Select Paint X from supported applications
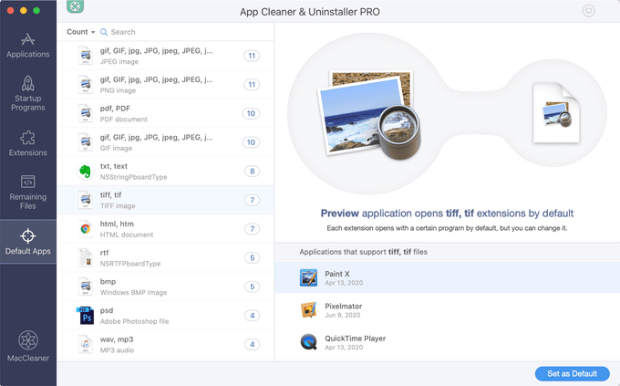The image size is (620, 386). click(x=447, y=277)
